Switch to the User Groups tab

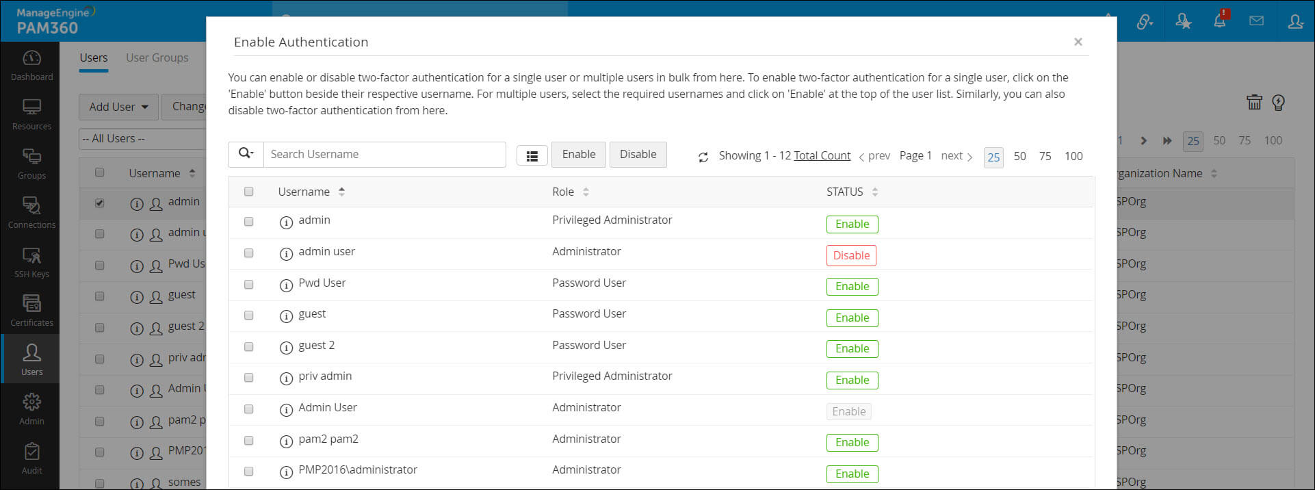coord(157,57)
